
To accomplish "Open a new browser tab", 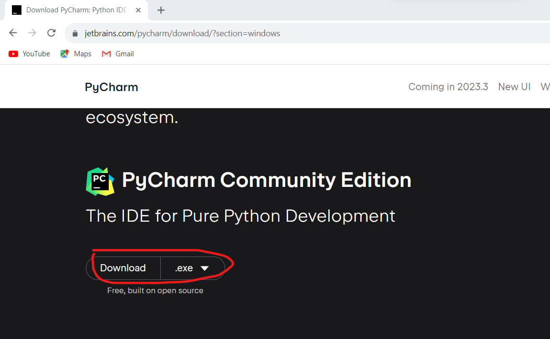I will 161,10.
